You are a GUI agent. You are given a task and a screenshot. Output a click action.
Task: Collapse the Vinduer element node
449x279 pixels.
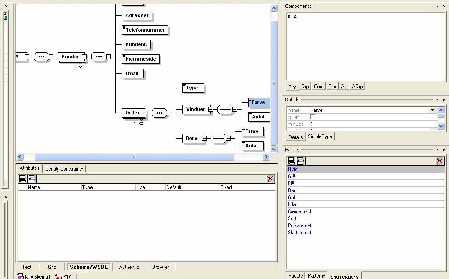coord(210,109)
